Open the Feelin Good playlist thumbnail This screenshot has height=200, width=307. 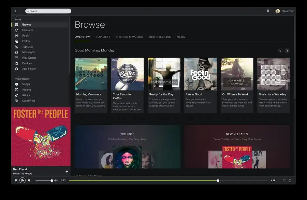200,74
